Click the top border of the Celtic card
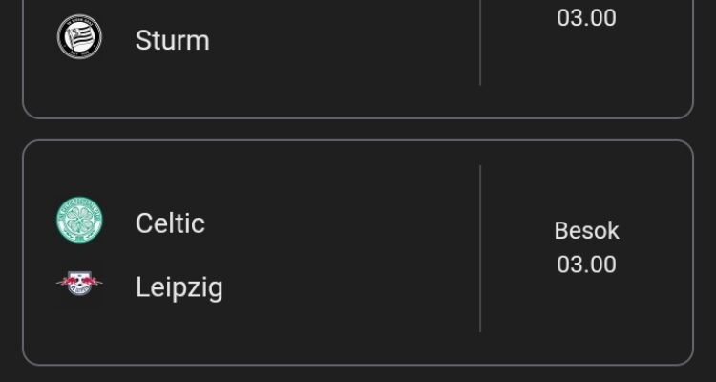Image resolution: width=716 pixels, height=382 pixels. click(x=358, y=141)
